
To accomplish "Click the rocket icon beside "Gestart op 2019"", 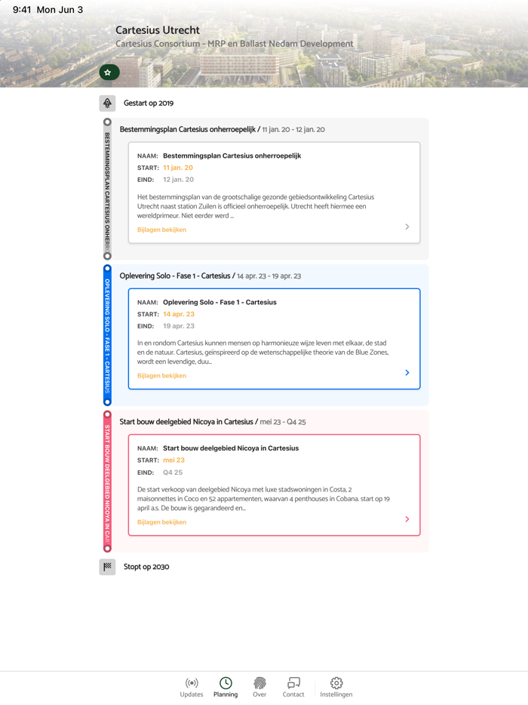I will point(106,103).
